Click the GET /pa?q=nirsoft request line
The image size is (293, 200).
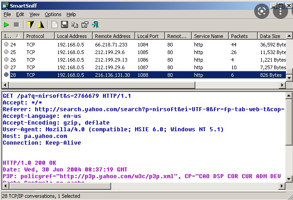(67, 96)
